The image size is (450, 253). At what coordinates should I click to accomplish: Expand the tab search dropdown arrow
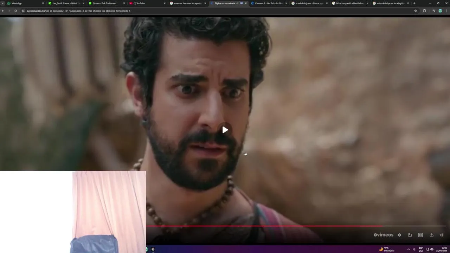[x=2, y=3]
